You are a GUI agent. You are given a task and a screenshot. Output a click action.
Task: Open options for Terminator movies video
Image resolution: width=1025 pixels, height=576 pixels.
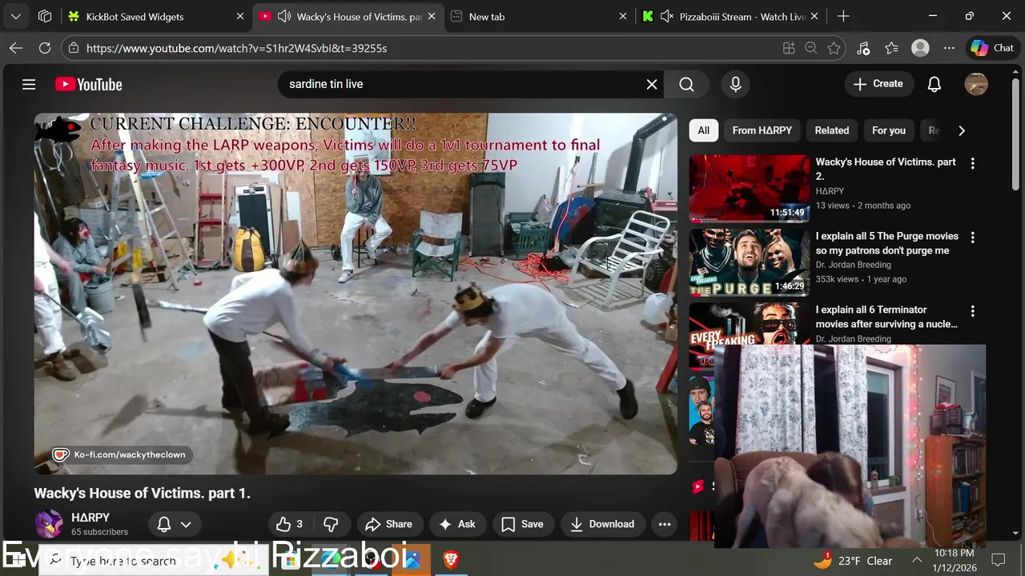pos(973,311)
